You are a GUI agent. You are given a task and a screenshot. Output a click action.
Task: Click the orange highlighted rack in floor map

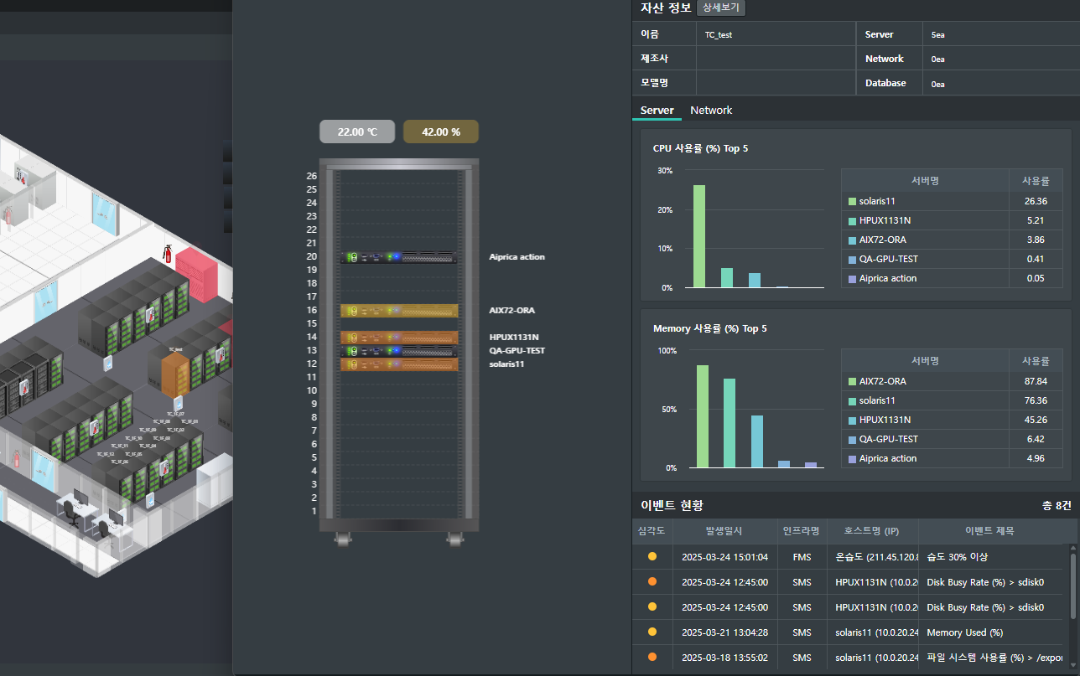[x=175, y=374]
